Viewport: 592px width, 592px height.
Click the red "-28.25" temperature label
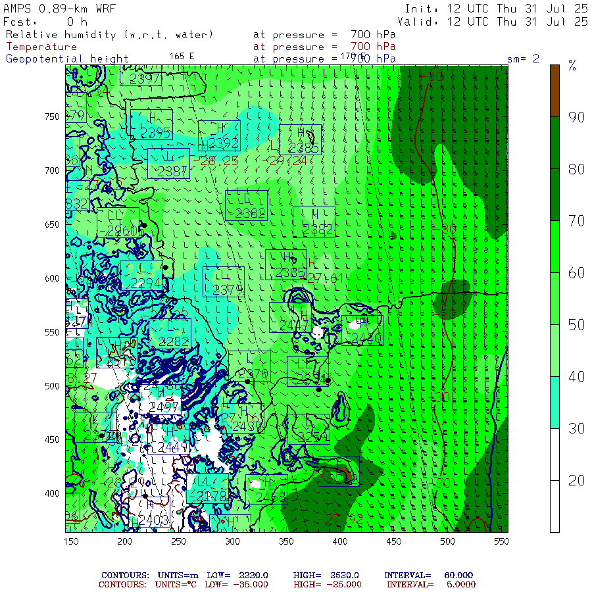click(x=216, y=161)
